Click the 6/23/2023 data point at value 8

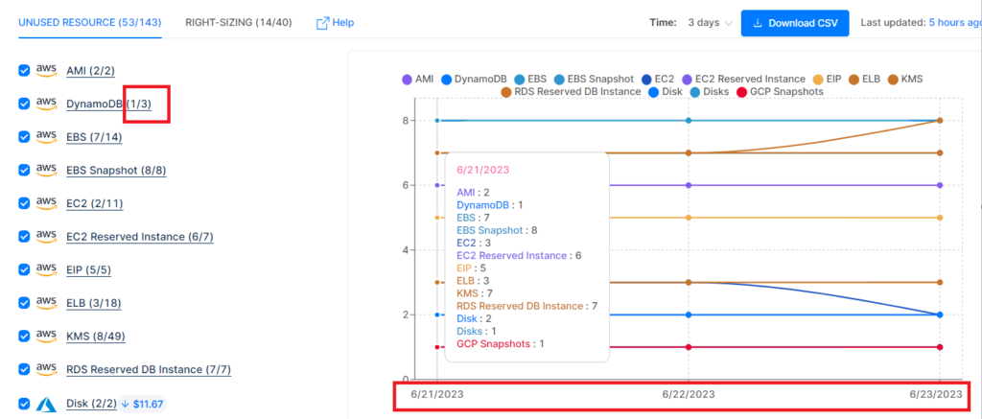tap(940, 120)
